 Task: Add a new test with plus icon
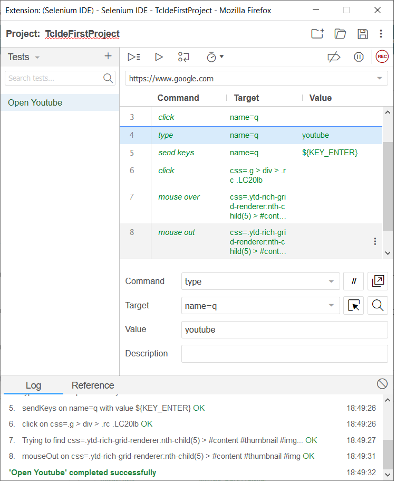108,56
